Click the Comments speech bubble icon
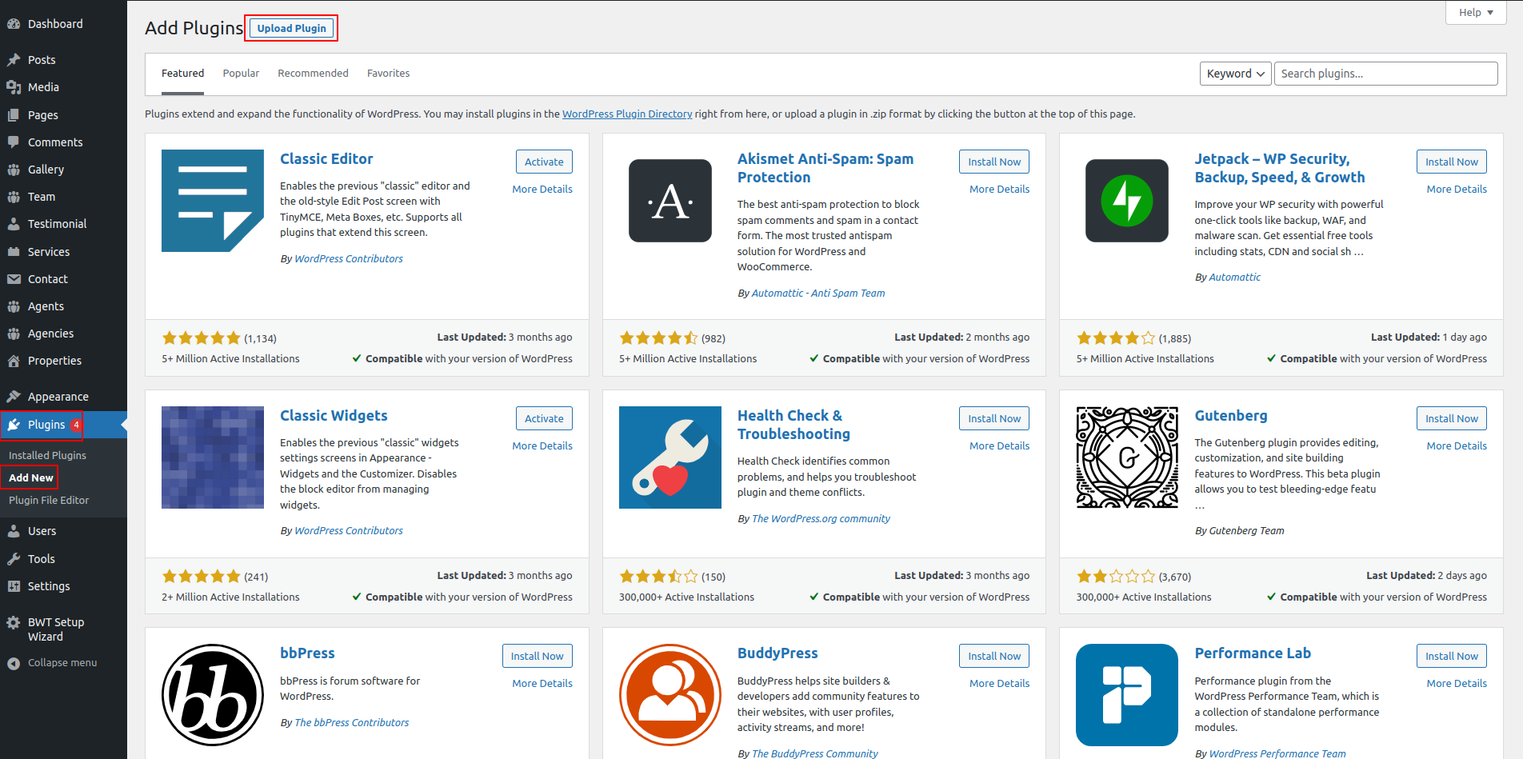 coord(14,142)
